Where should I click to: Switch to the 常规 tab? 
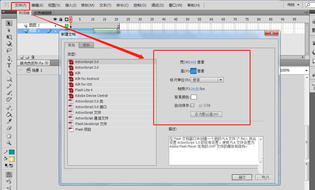(71, 45)
